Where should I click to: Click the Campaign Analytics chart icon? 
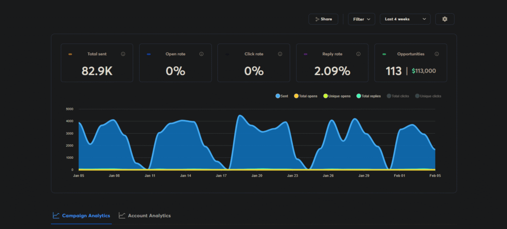point(56,216)
